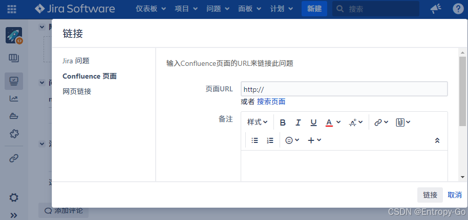Viewport: 468px width, 220px height.
Task: Click the 输入Confluence页面的URL instruction text
Action: pyautogui.click(x=230, y=63)
